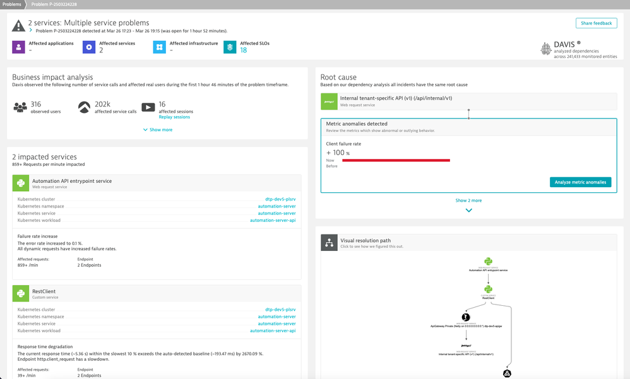Click the Visual resolution path icon
Viewport: 630px width, 379px height.
329,243
